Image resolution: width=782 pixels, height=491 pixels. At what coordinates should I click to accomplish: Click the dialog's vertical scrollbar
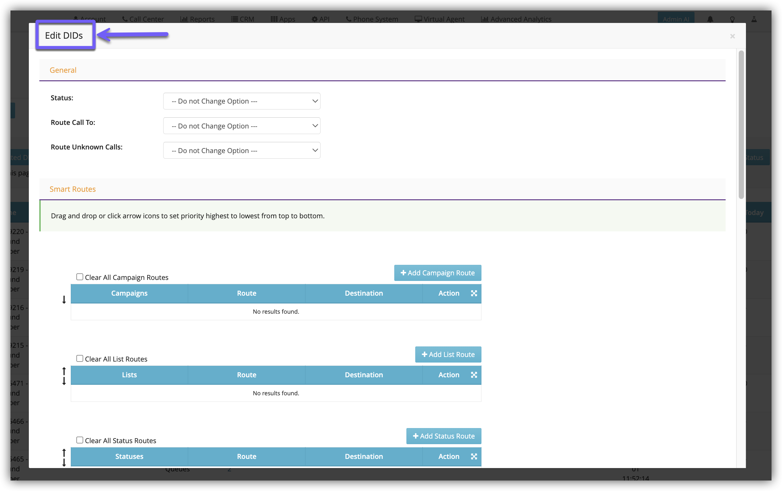coord(741,125)
